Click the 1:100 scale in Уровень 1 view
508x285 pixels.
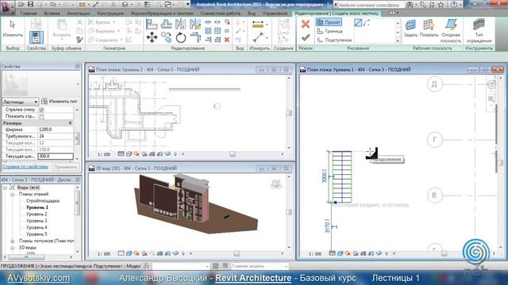click(x=314, y=254)
